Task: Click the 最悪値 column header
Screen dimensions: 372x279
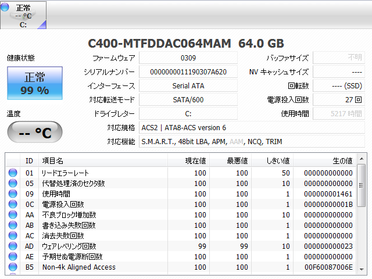Action: point(230,161)
